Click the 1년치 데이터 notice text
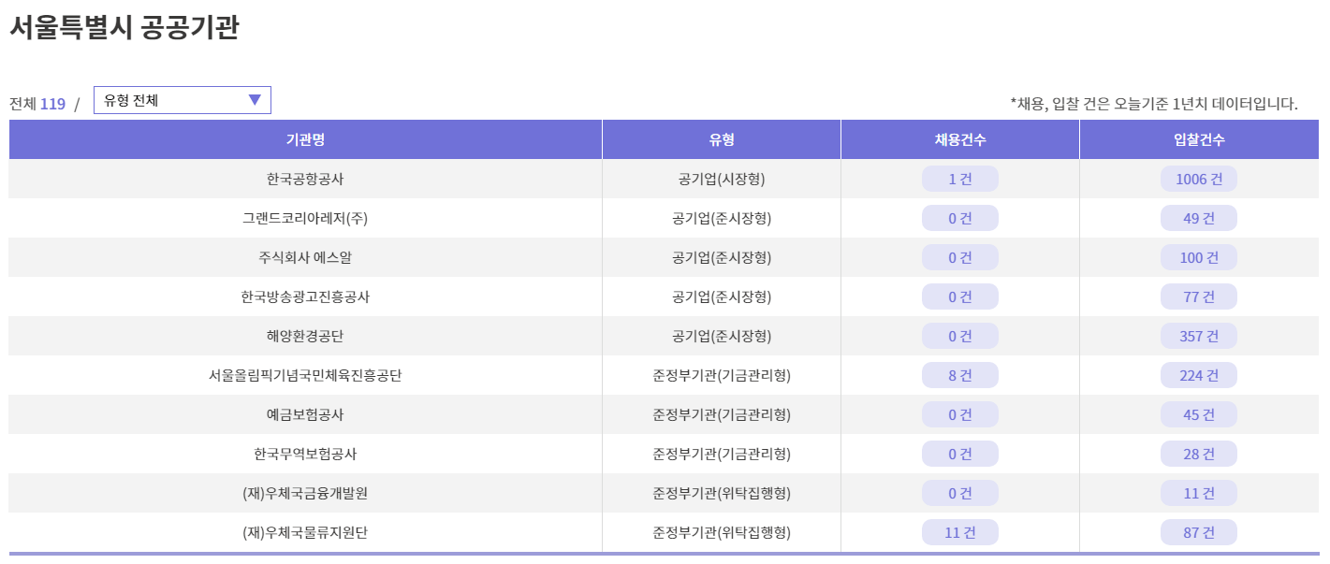This screenshot has width=1330, height=564. pos(1154,104)
